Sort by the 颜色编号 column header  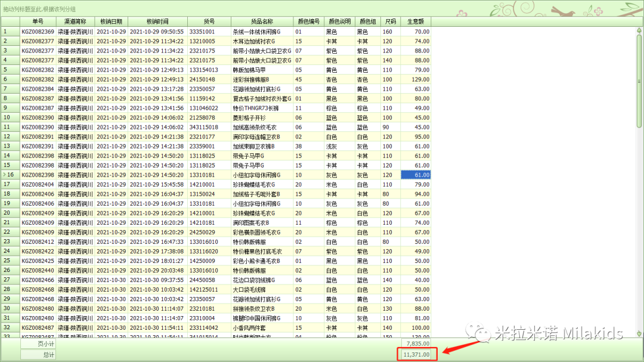308,21
